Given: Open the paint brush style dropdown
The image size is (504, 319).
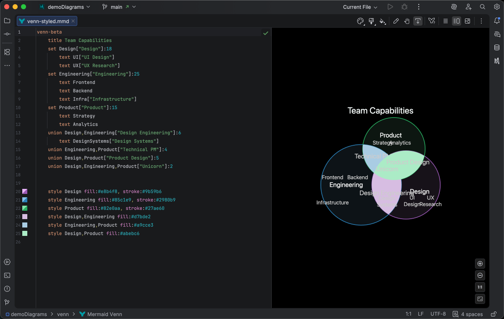Looking at the screenshot, I should coord(372,21).
